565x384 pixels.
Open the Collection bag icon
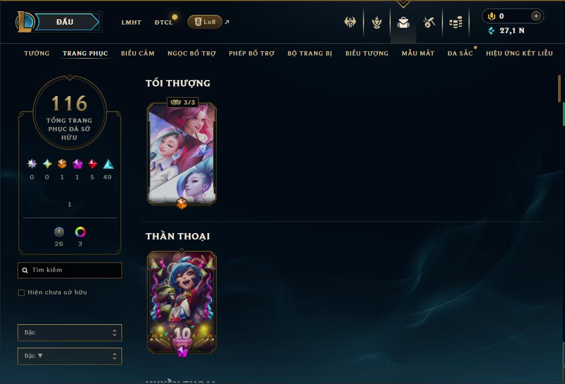point(403,23)
